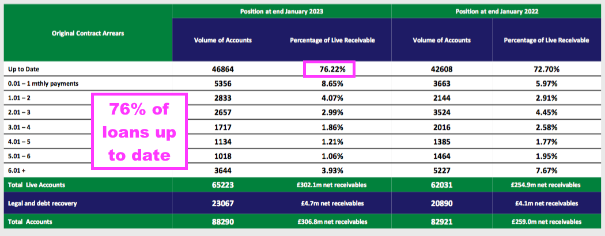605x236 pixels.
Task: Pick the 1.06% cell
Action: click(x=332, y=156)
